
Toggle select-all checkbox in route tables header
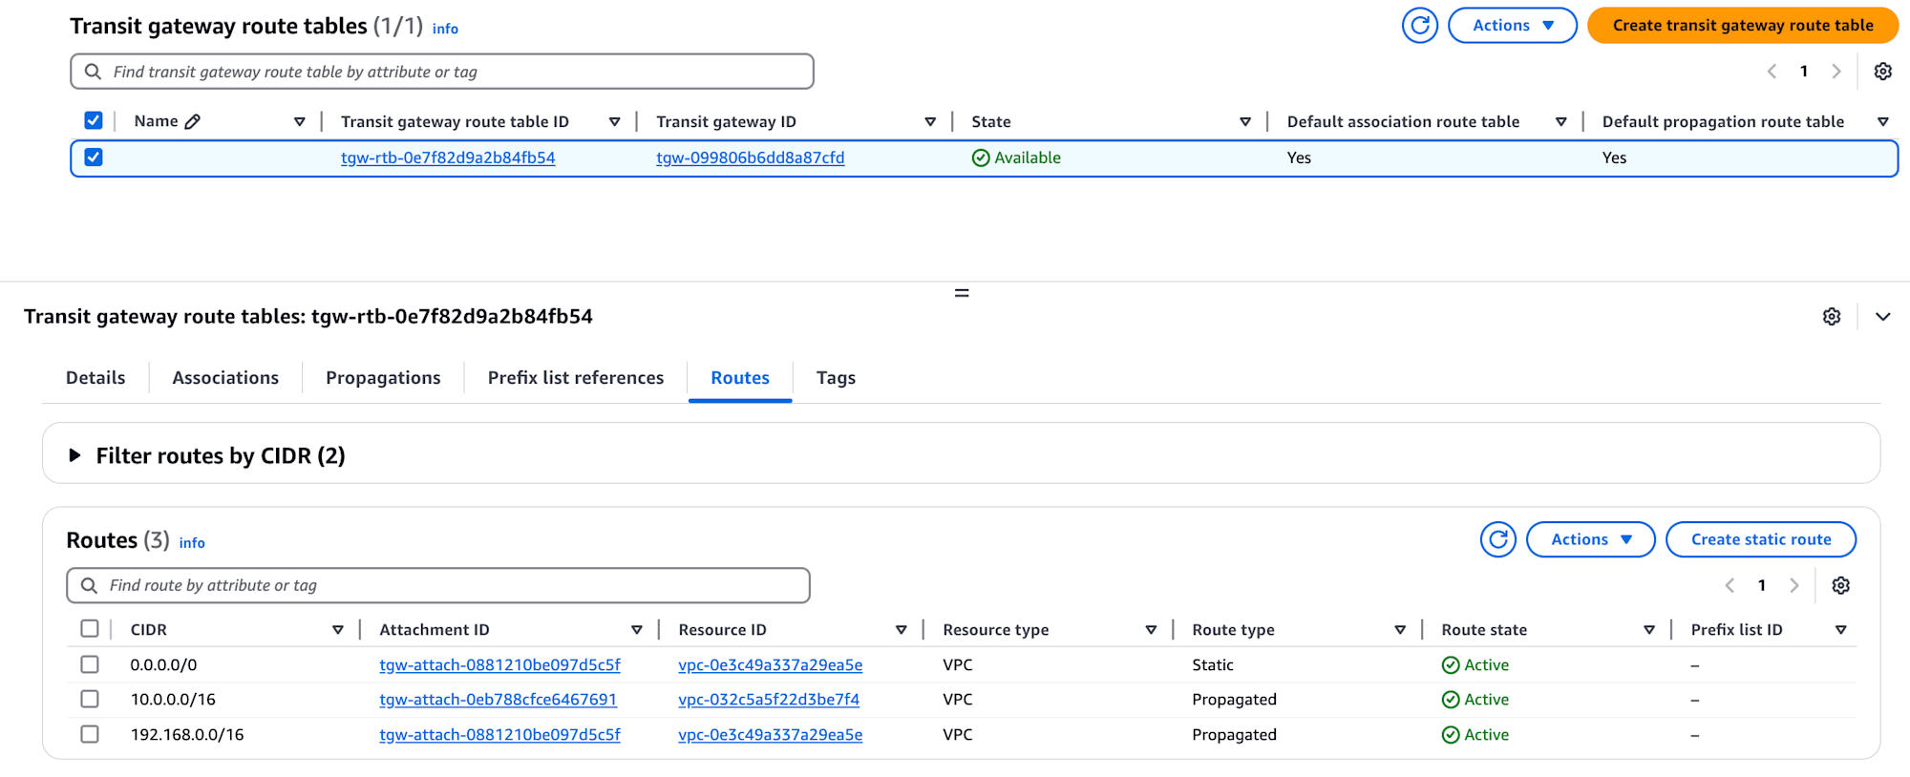pos(94,120)
